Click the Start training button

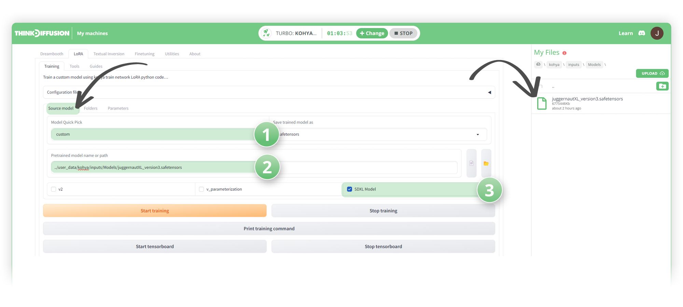[x=154, y=210]
